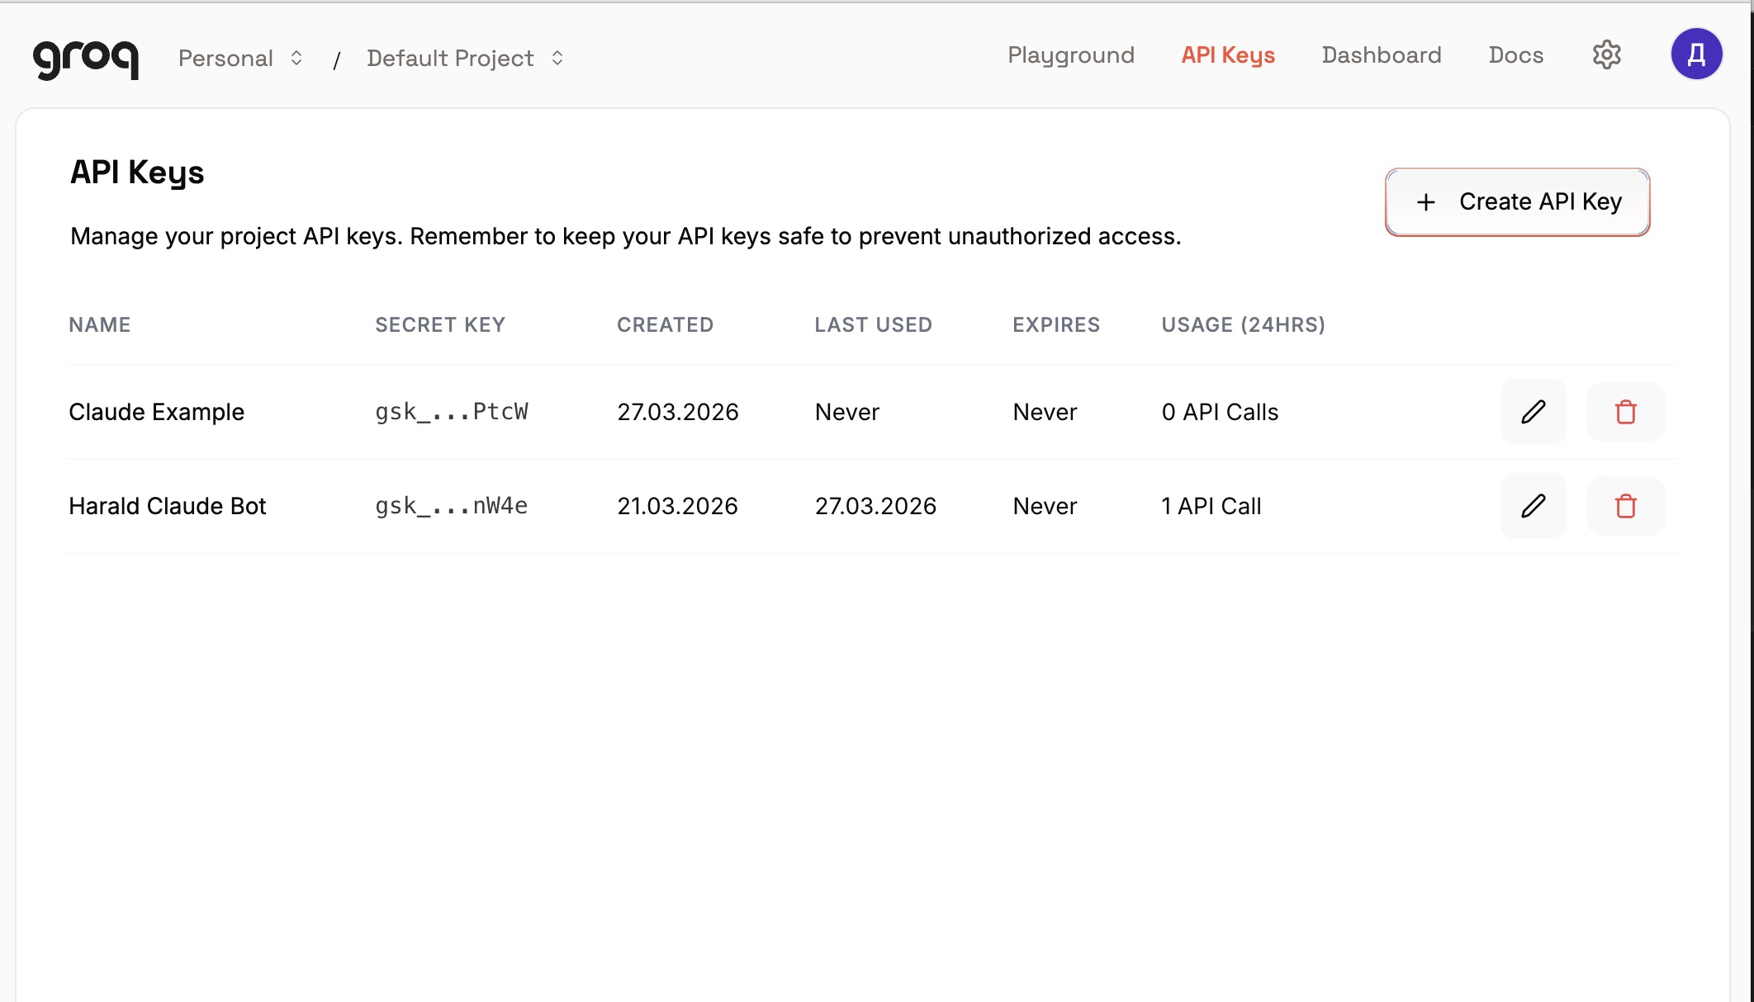The image size is (1754, 1002).
Task: Click the LAST USED column header
Action: click(873, 325)
